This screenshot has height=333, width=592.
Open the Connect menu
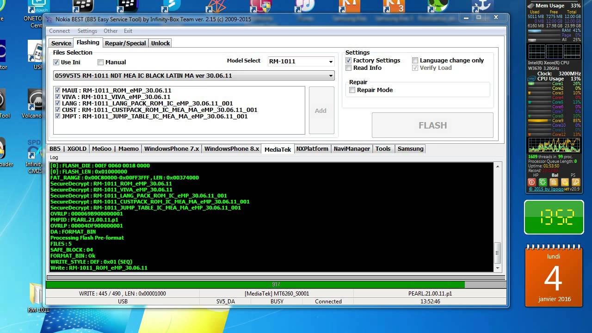click(60, 31)
